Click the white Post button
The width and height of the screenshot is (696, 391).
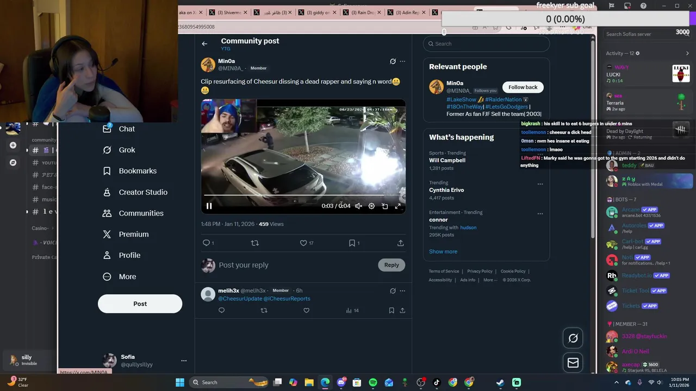[140, 304]
